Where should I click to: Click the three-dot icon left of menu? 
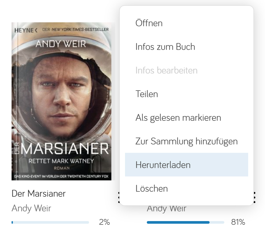(x=119, y=197)
